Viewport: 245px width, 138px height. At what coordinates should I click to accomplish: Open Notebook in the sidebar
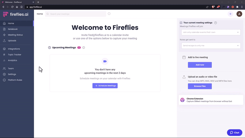(x=17, y=29)
